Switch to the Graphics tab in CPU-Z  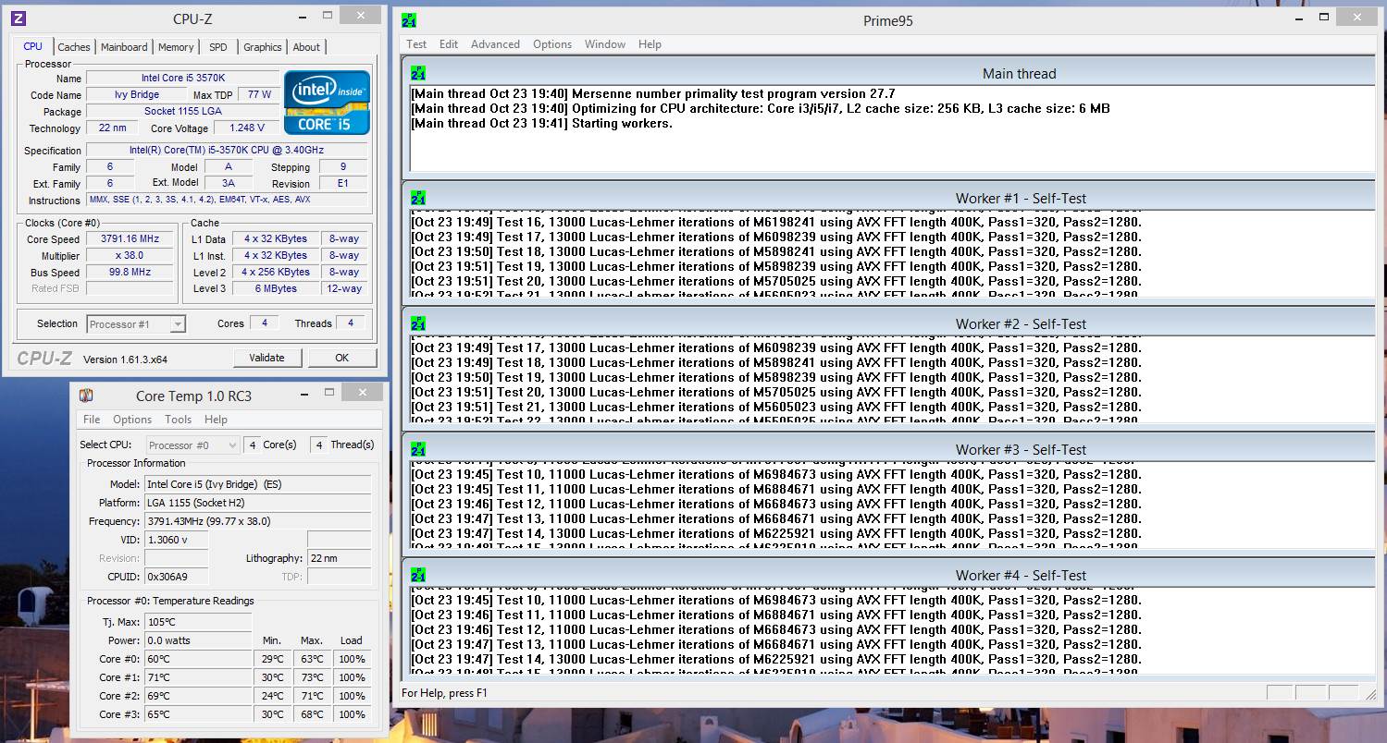tap(263, 47)
